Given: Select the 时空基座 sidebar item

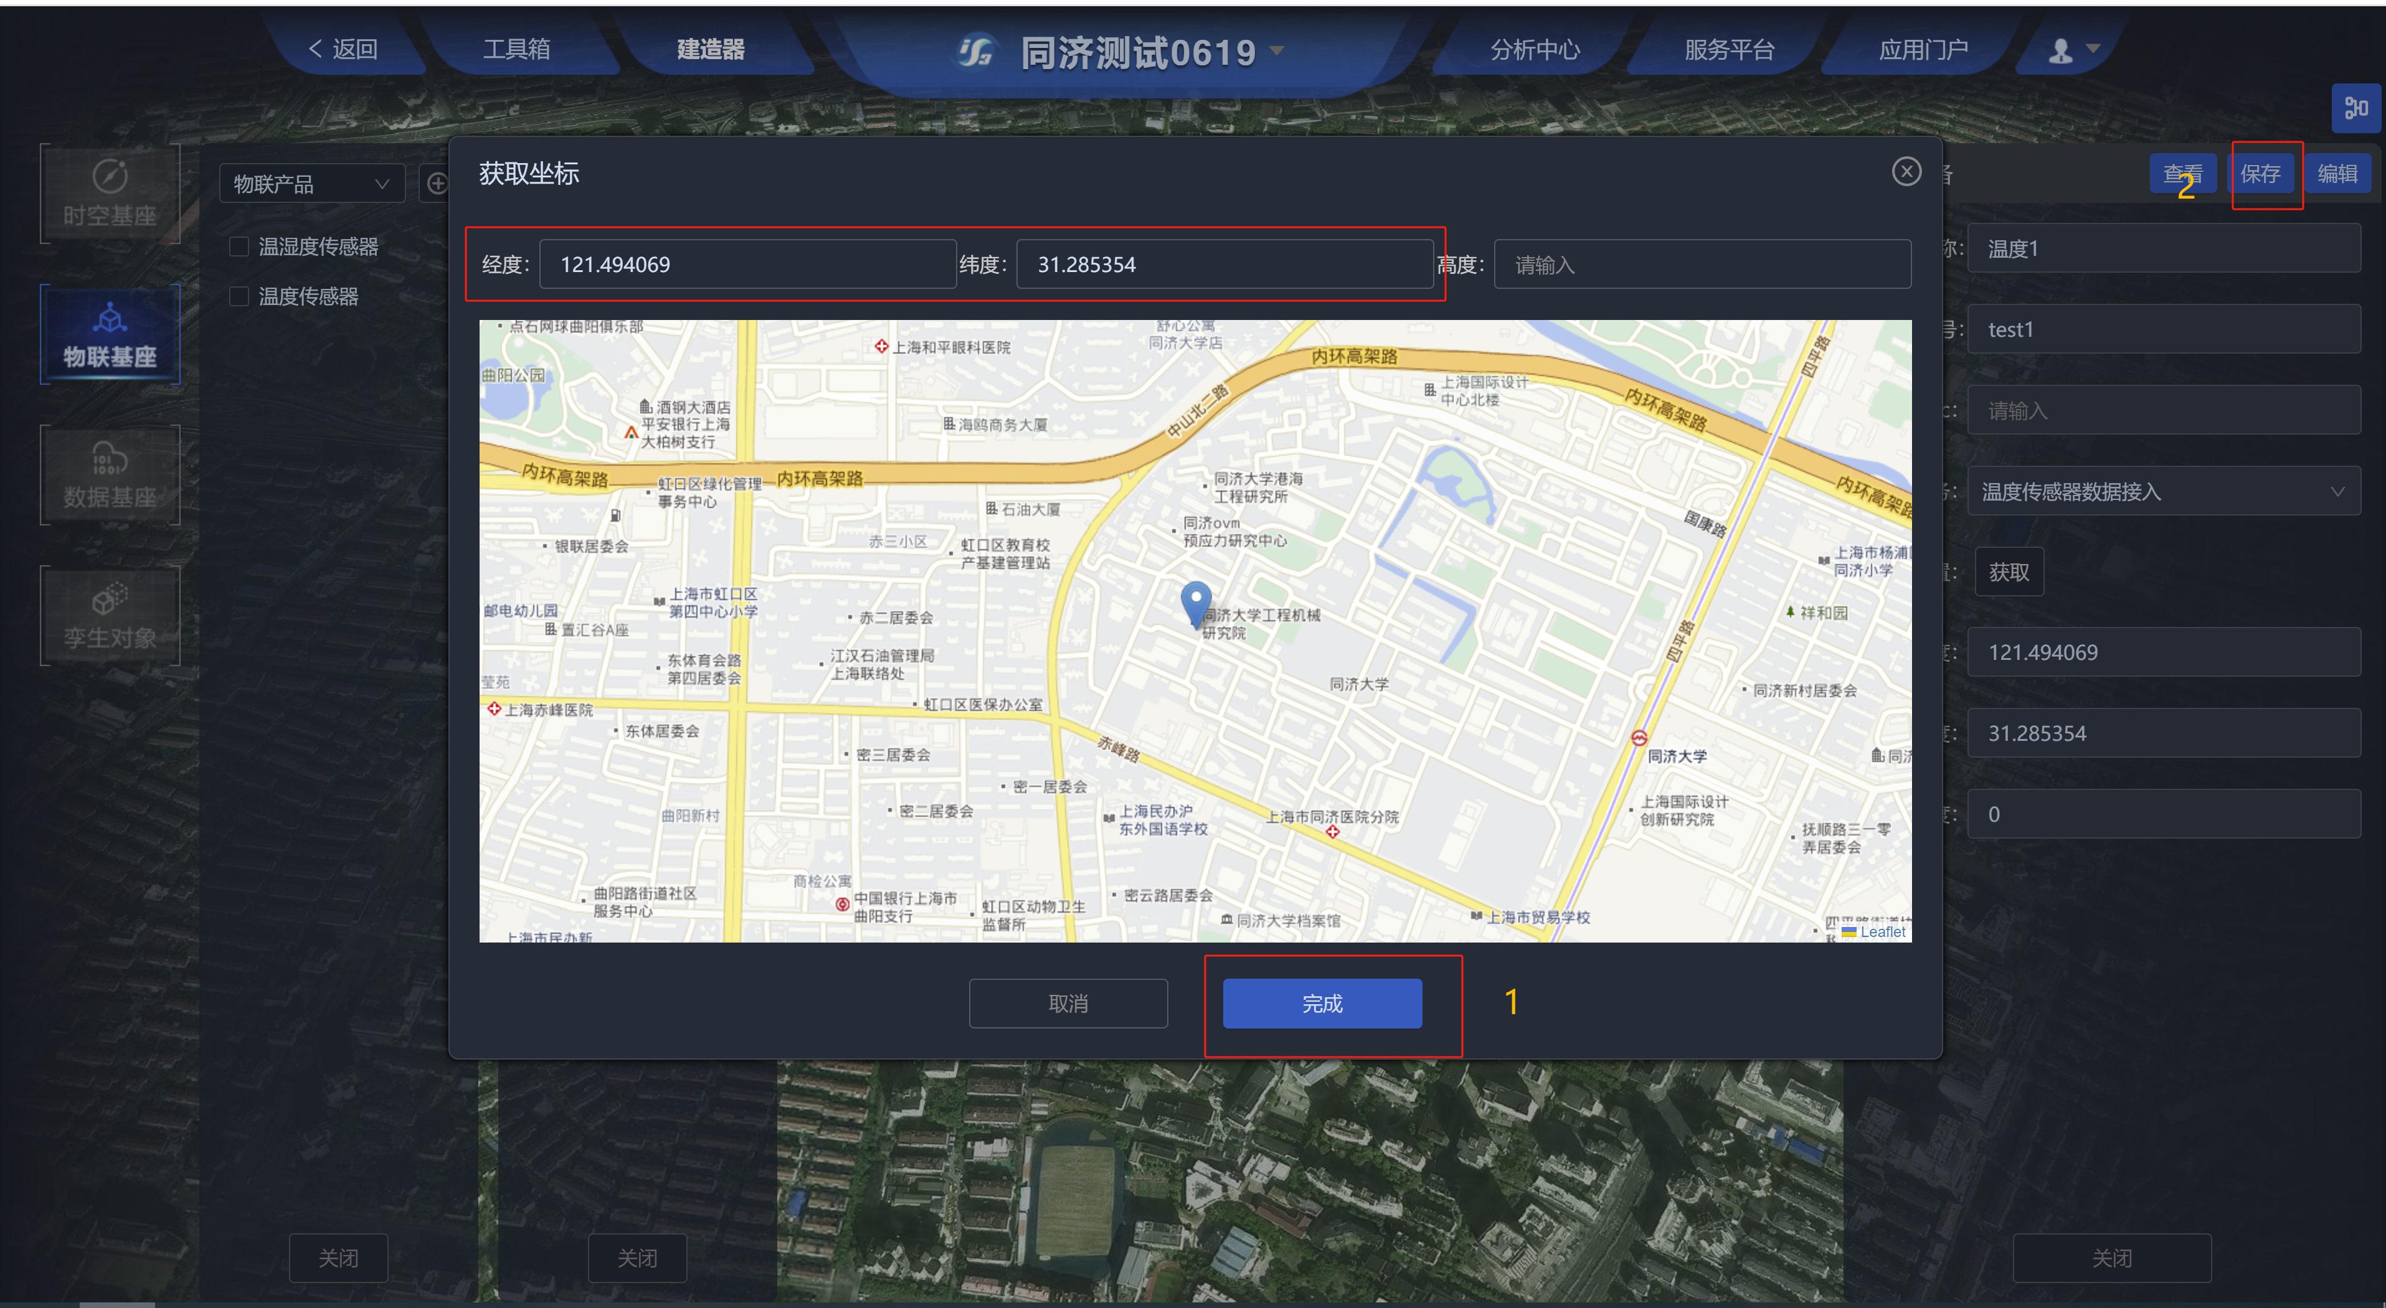Looking at the screenshot, I should (x=109, y=194).
